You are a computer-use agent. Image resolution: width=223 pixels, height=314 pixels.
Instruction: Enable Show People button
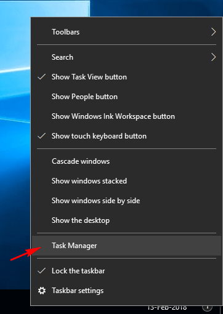pos(127,97)
